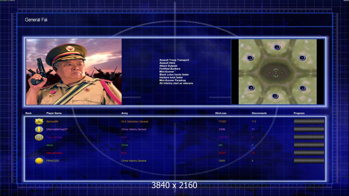This screenshot has width=349, height=196.
Task: Select start position 1 marker on the map
Action: [250, 58]
